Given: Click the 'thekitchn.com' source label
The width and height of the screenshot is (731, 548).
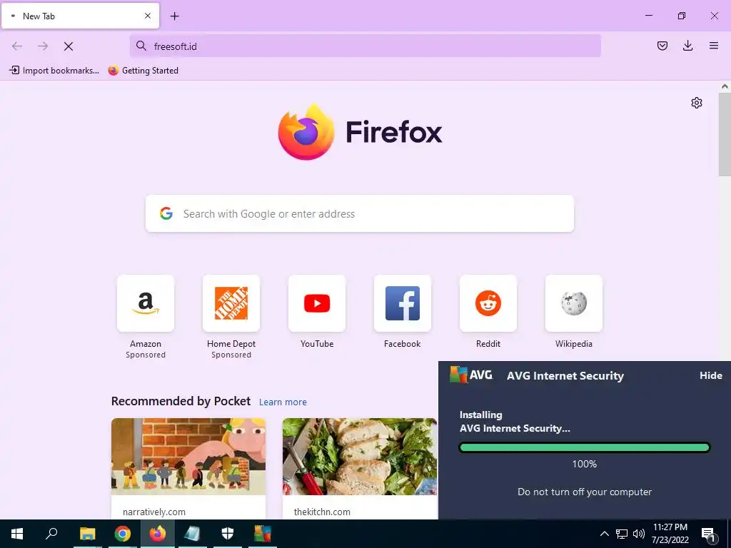Looking at the screenshot, I should pos(322,512).
